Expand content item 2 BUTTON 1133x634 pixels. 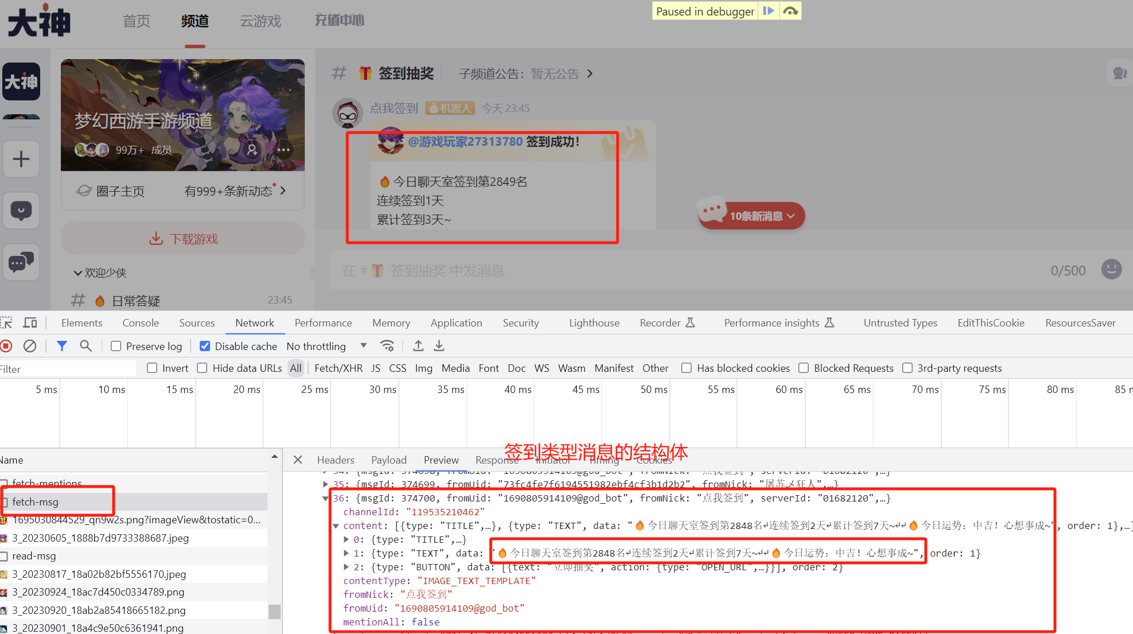346,567
